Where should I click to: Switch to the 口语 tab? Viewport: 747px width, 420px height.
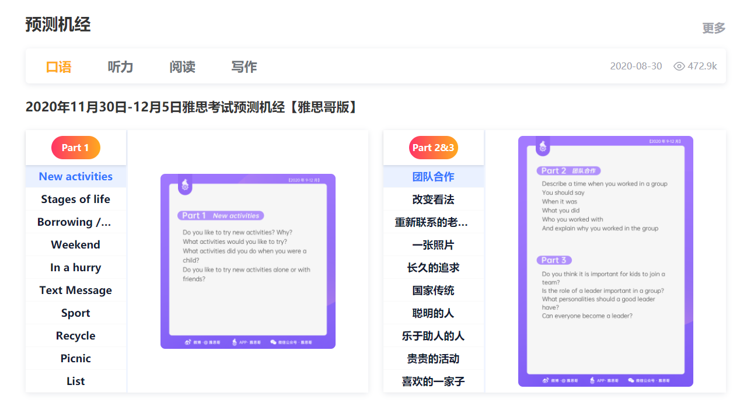(58, 66)
